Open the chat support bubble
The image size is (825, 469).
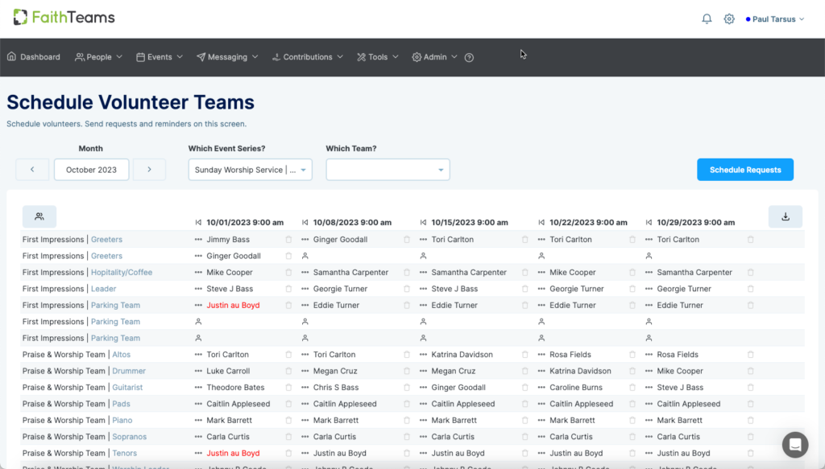pyautogui.click(x=794, y=444)
